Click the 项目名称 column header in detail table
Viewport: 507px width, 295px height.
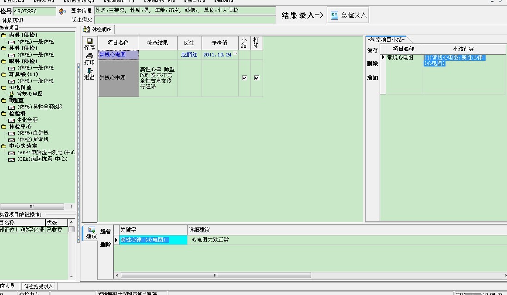click(118, 43)
